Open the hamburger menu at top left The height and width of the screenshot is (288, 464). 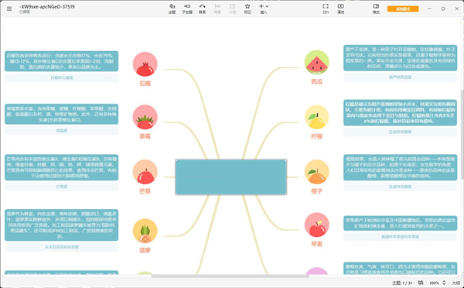[x=9, y=9]
